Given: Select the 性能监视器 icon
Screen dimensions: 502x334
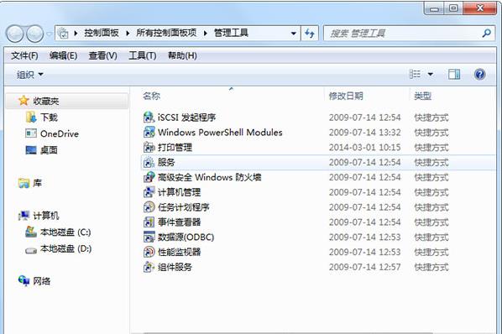Looking at the screenshot, I should 149,252.
